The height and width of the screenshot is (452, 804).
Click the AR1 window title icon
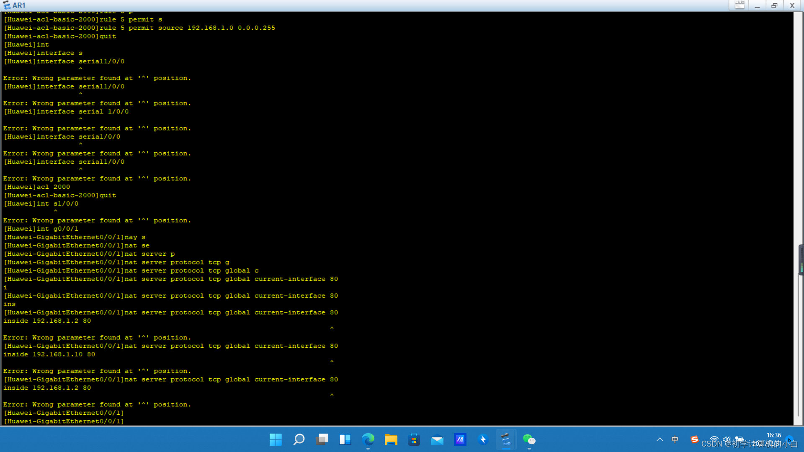tap(7, 5)
